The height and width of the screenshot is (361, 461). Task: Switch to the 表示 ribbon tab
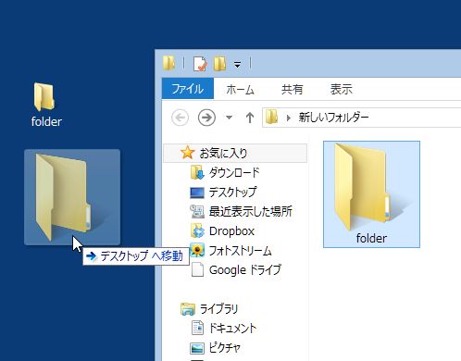click(341, 90)
